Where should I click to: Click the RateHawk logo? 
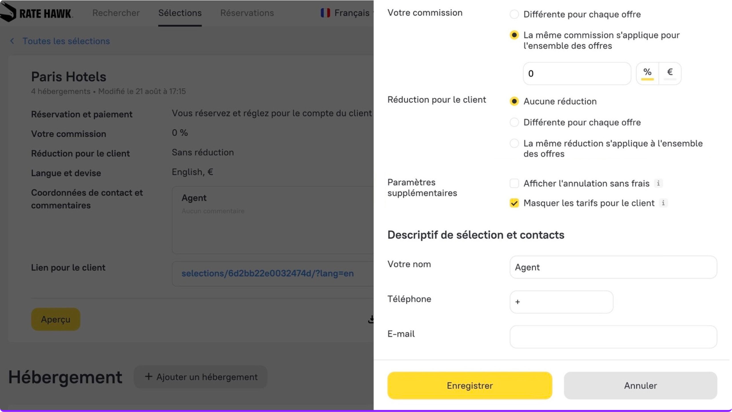click(x=37, y=13)
